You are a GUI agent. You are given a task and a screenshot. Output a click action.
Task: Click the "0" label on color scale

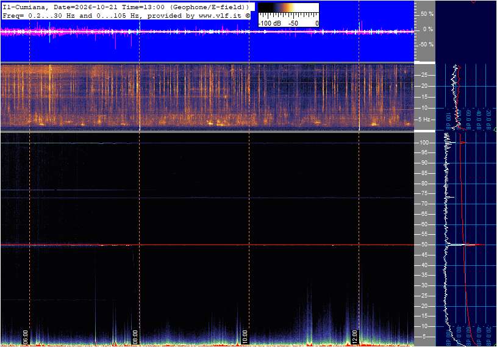[x=316, y=23]
